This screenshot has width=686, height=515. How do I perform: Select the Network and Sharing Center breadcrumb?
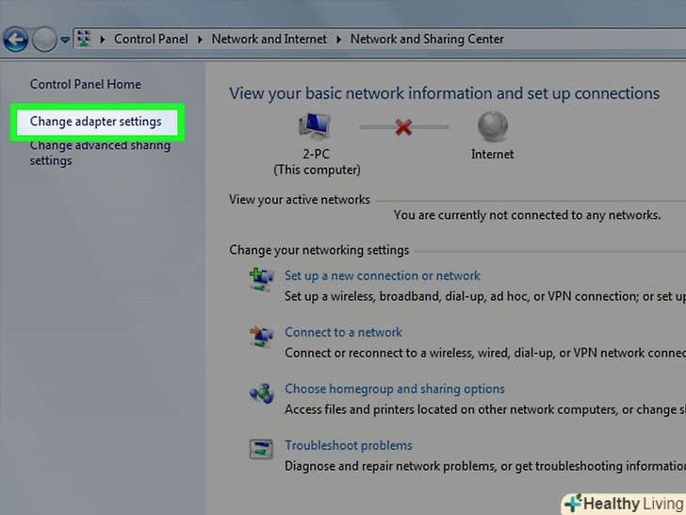tap(427, 39)
